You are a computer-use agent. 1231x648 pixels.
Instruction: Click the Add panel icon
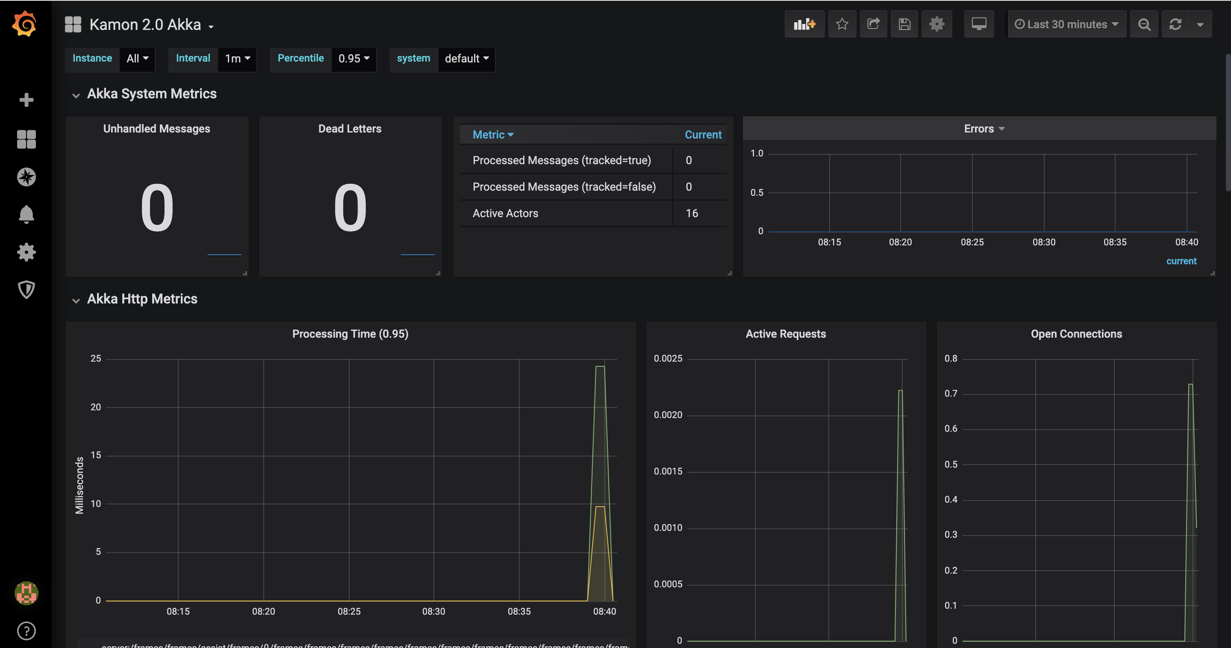click(804, 24)
